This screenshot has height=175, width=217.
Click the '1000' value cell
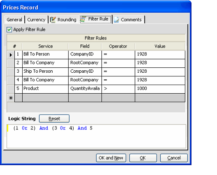point(160,89)
